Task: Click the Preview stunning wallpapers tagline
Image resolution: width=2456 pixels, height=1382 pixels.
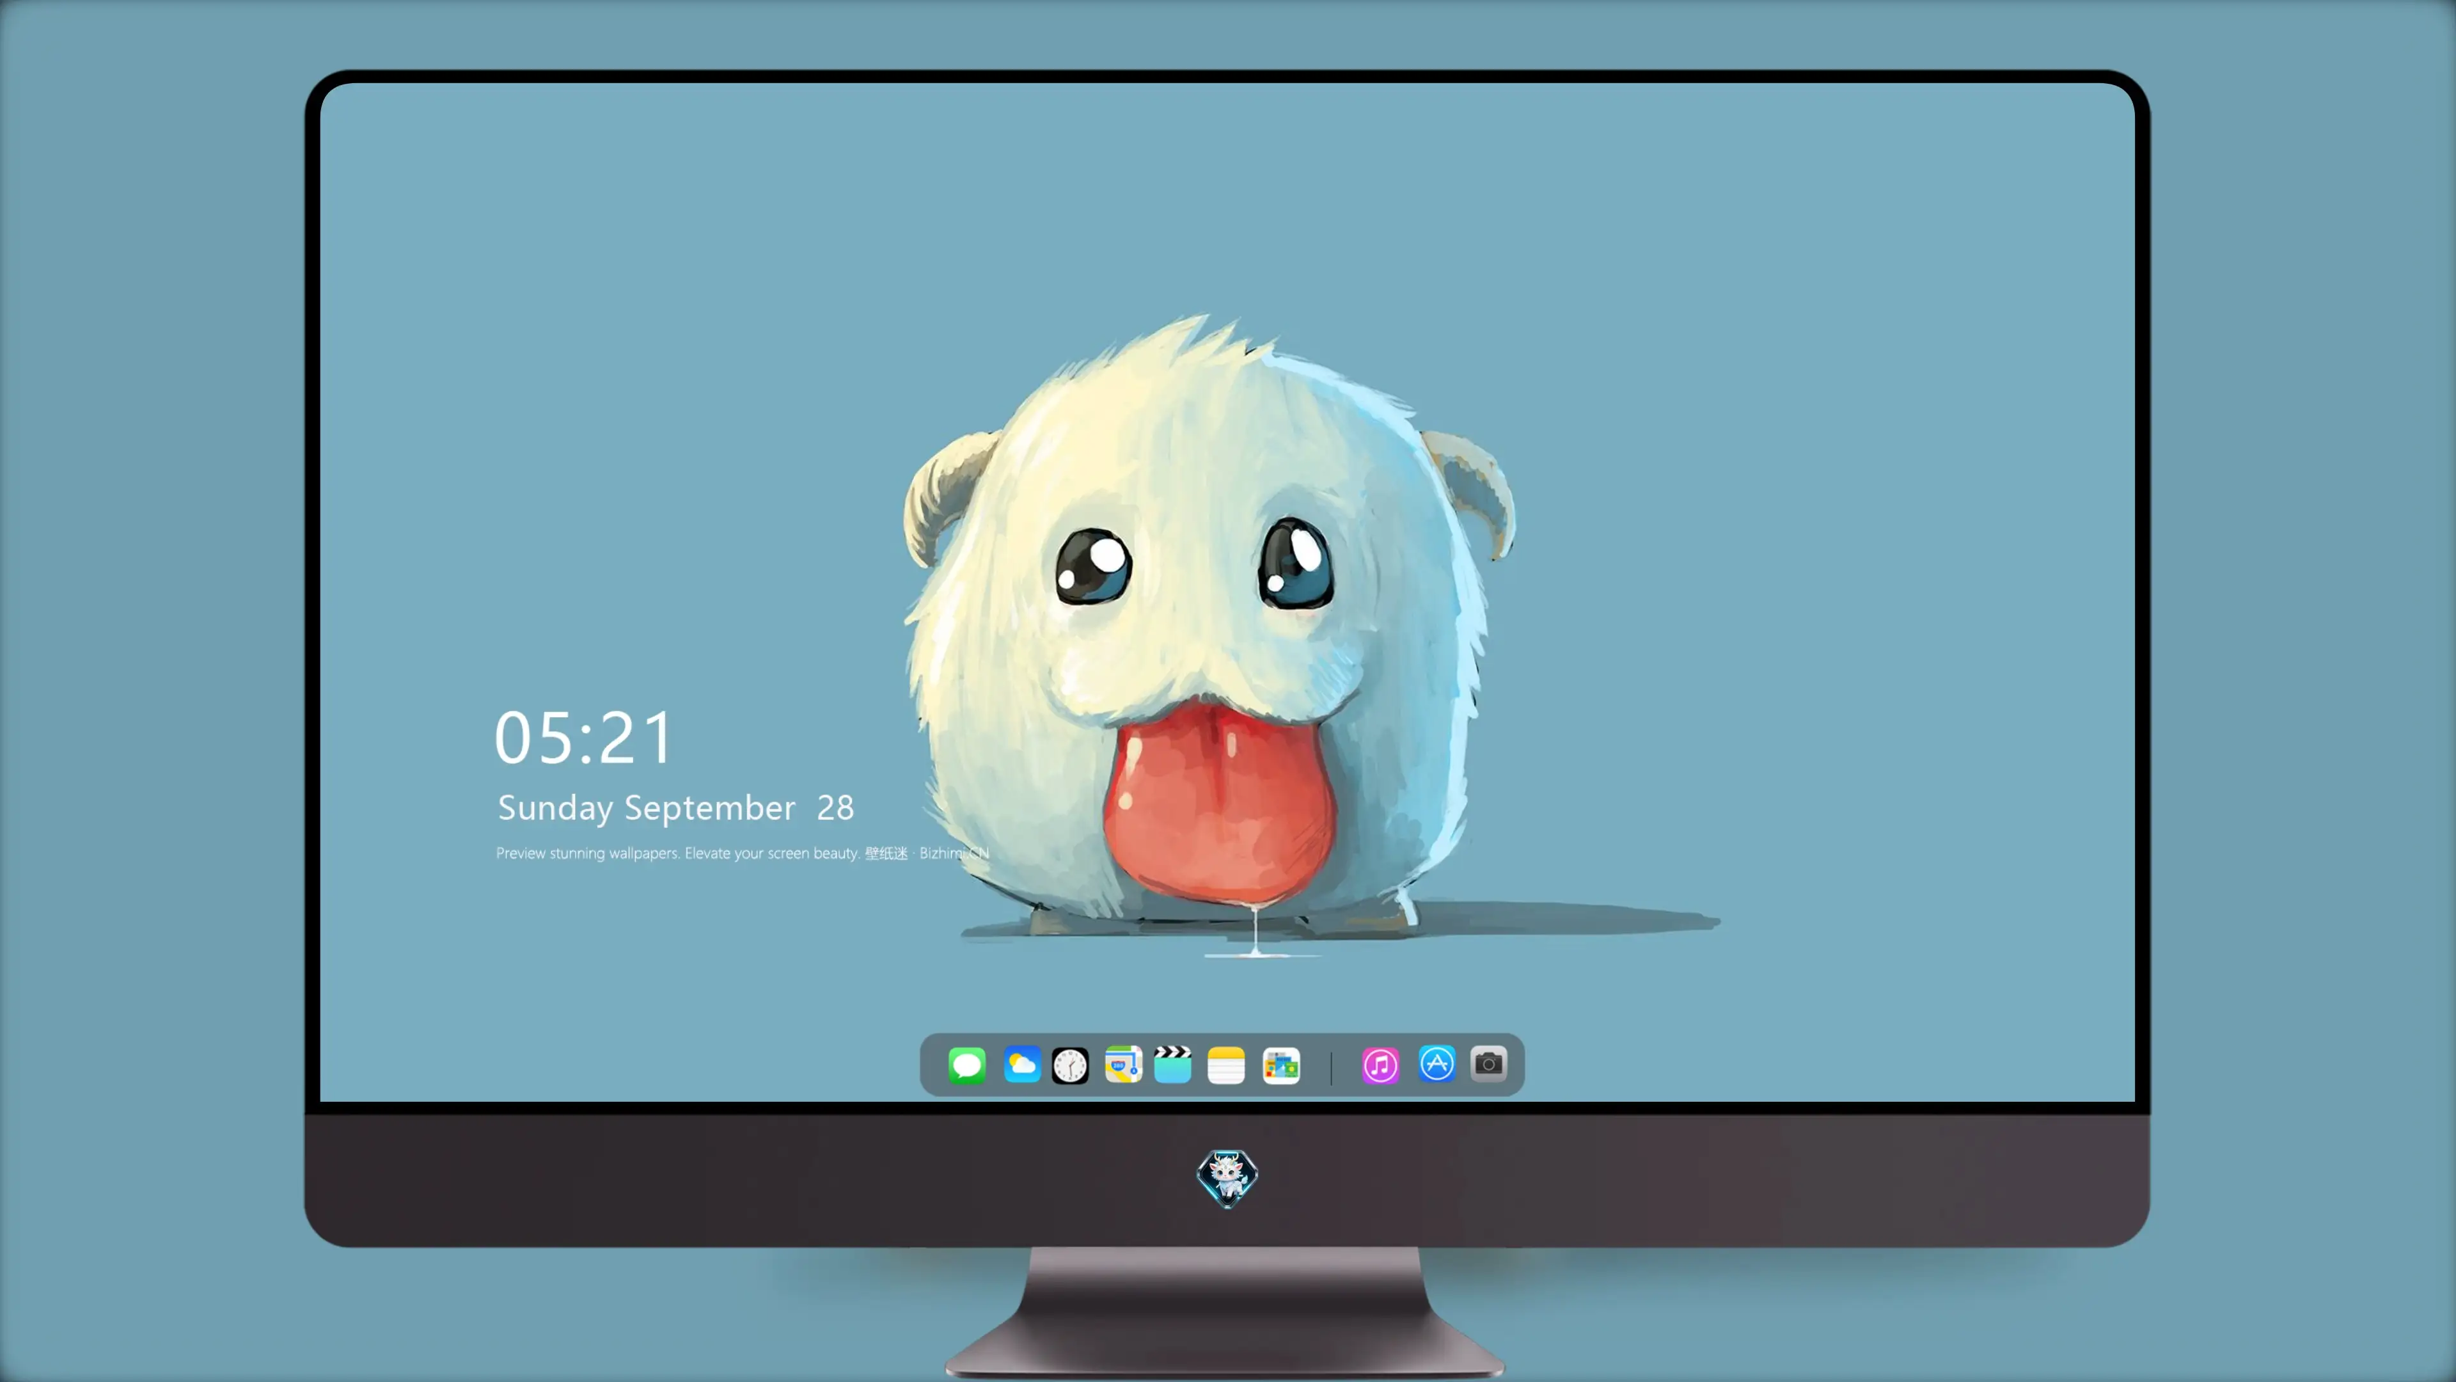Action: click(742, 853)
